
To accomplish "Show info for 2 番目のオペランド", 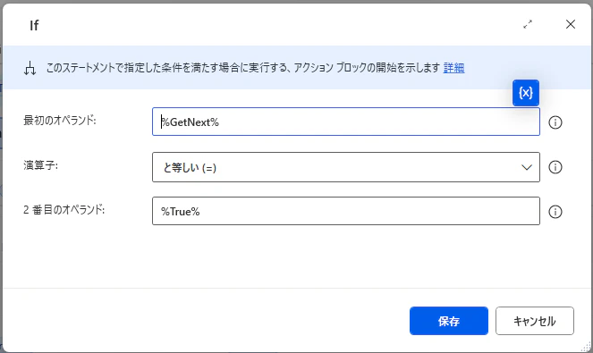I will [555, 212].
